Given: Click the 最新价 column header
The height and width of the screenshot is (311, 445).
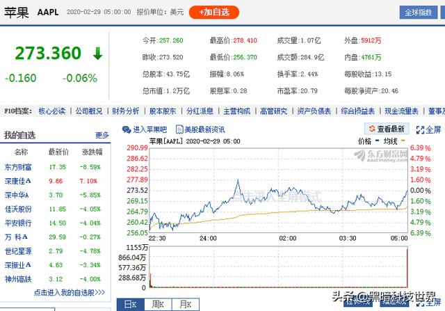Looking at the screenshot, I should [x=58, y=152].
